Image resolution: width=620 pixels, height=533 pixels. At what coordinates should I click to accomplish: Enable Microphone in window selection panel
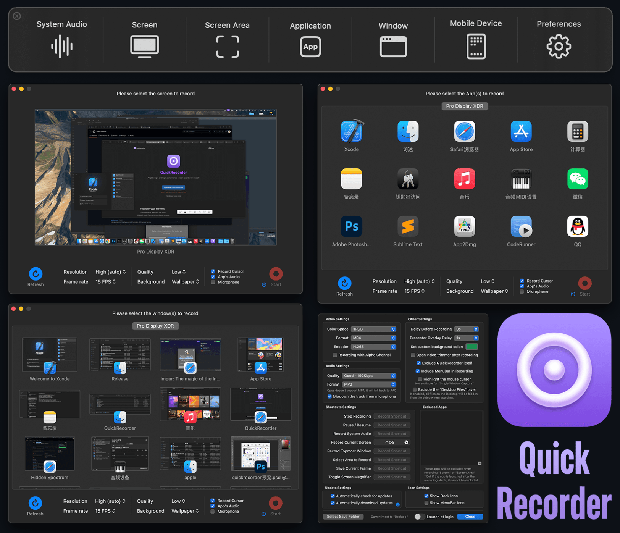(x=212, y=511)
